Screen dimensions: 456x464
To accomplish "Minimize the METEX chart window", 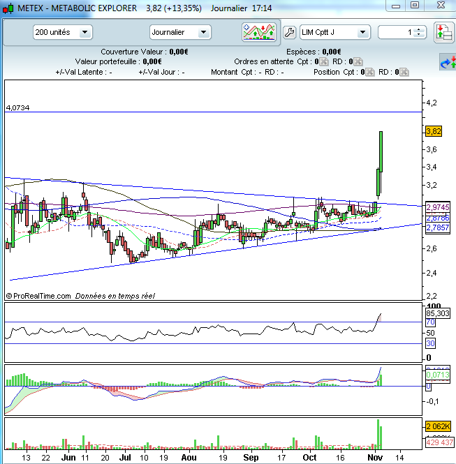I will coord(396,6).
